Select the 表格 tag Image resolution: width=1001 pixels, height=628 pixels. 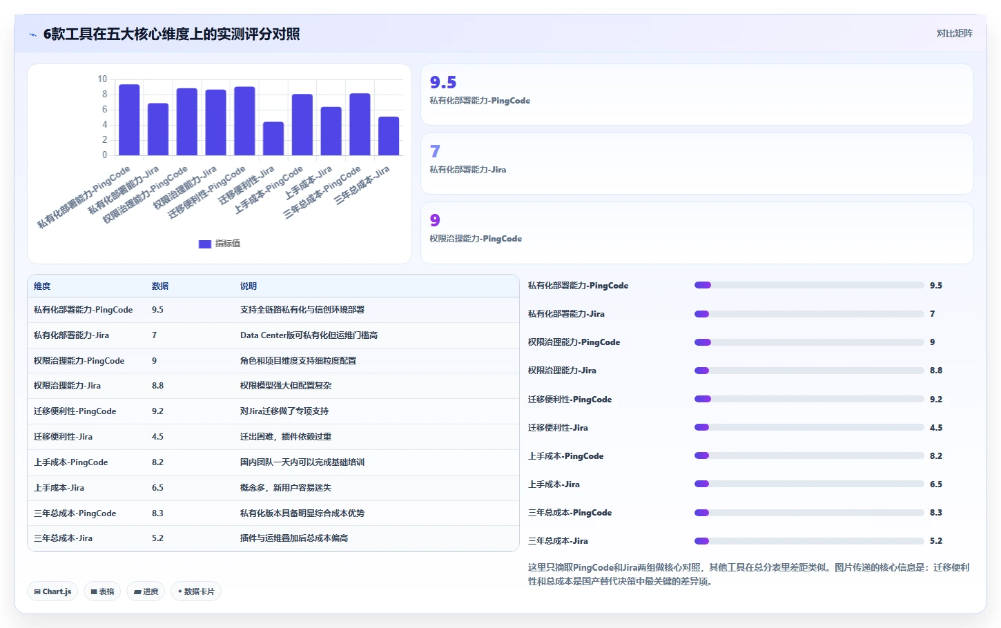coord(102,591)
